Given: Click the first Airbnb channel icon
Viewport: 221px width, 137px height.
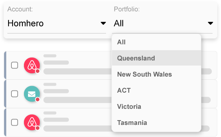Looking at the screenshot, I should click(x=32, y=65).
